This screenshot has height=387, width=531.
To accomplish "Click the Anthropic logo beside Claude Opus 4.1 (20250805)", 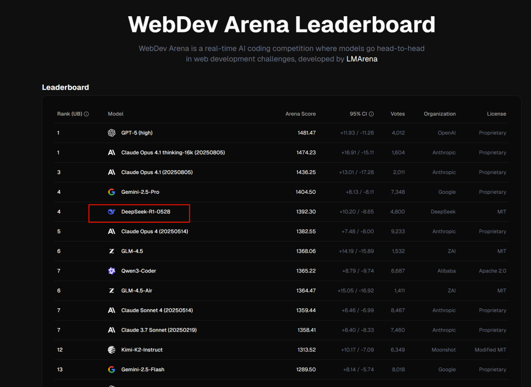I will tap(112, 172).
